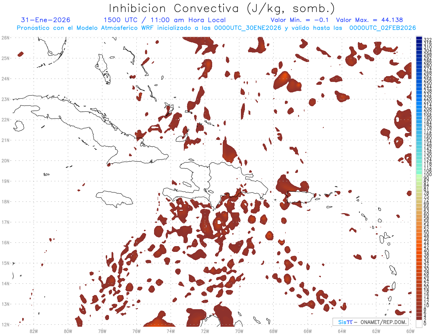436x336 pixels.
Task: Click the longitude label "74W"
Action: 171,331
